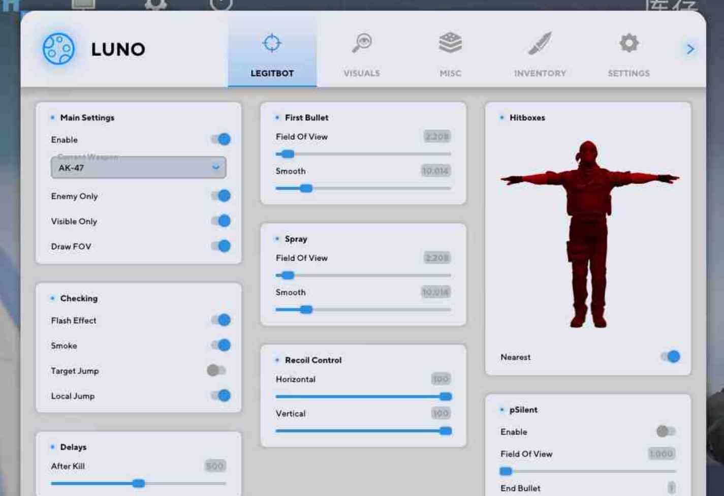Show more tabs with right arrow
Screen dimensions: 724x496
tap(690, 49)
